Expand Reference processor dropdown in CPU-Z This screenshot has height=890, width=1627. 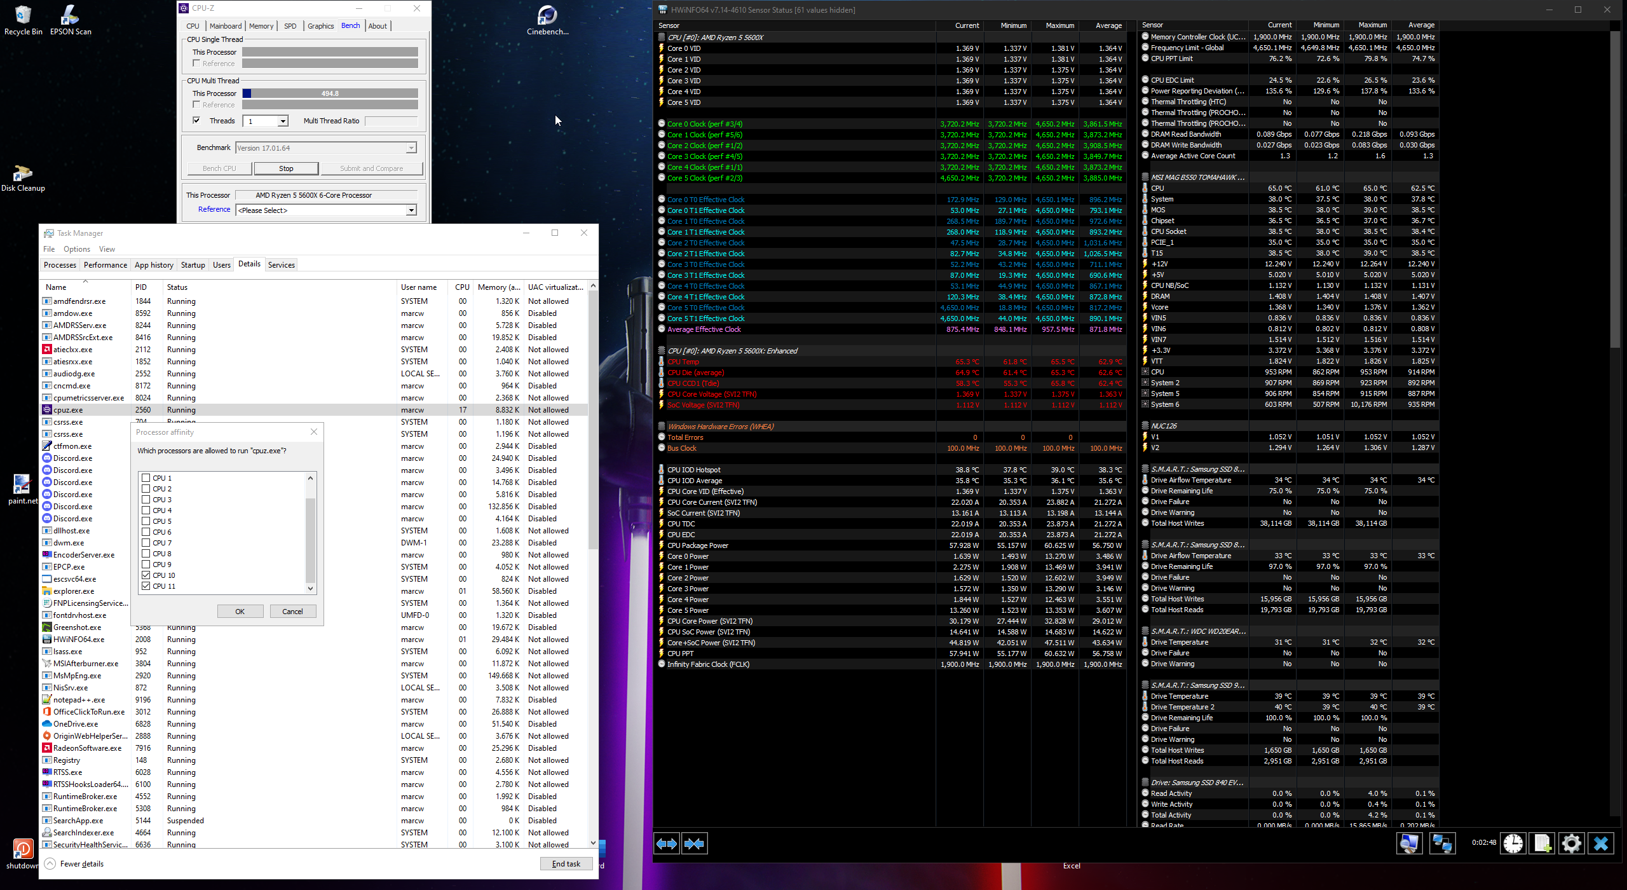pos(411,209)
